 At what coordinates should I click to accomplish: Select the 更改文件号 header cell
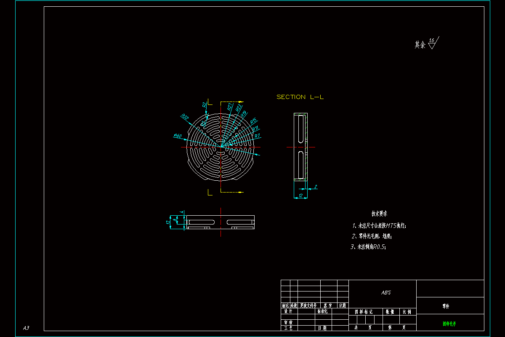click(308, 305)
